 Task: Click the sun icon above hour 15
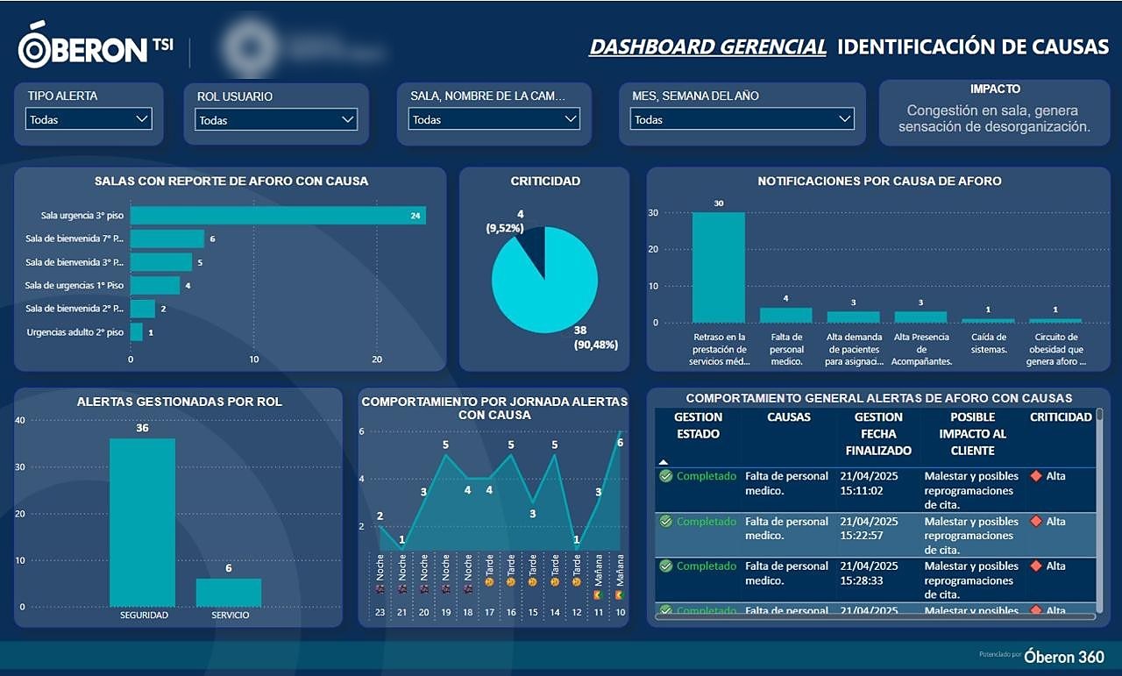point(533,582)
